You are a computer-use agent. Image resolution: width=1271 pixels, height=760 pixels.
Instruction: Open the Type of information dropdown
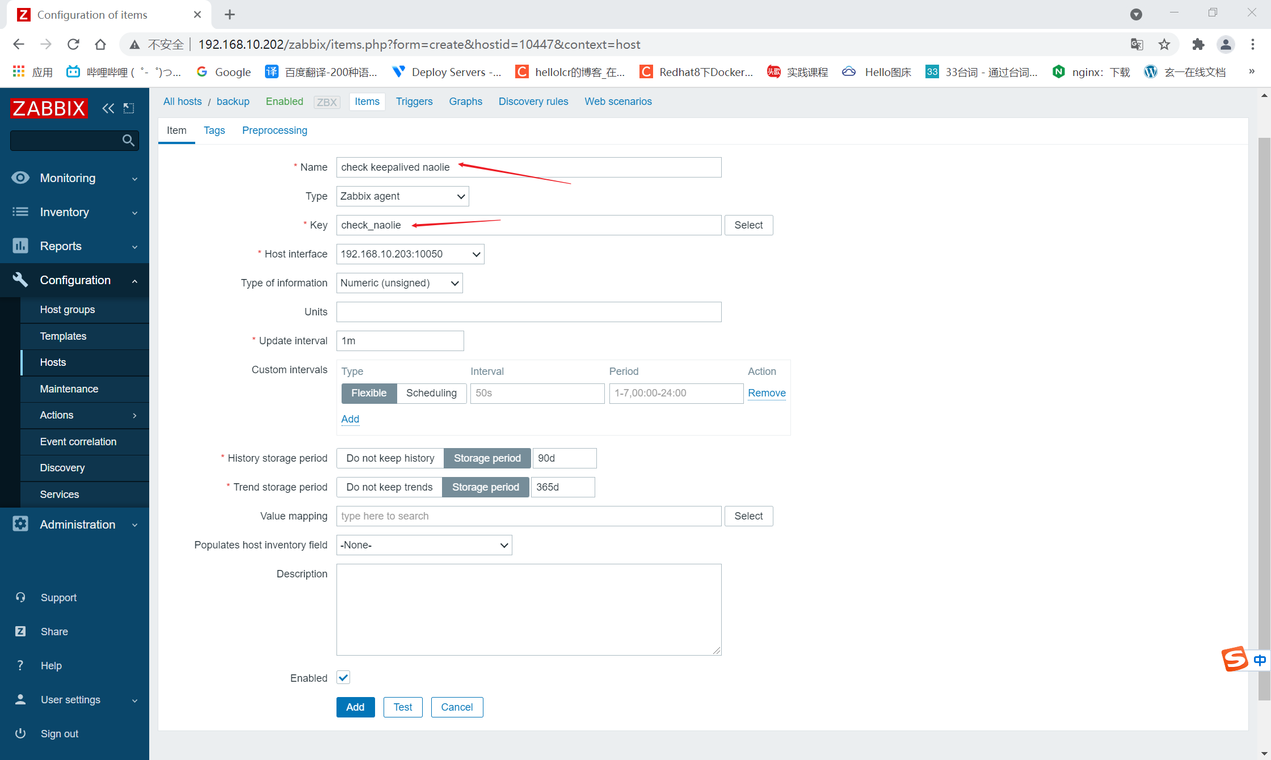pyautogui.click(x=399, y=283)
